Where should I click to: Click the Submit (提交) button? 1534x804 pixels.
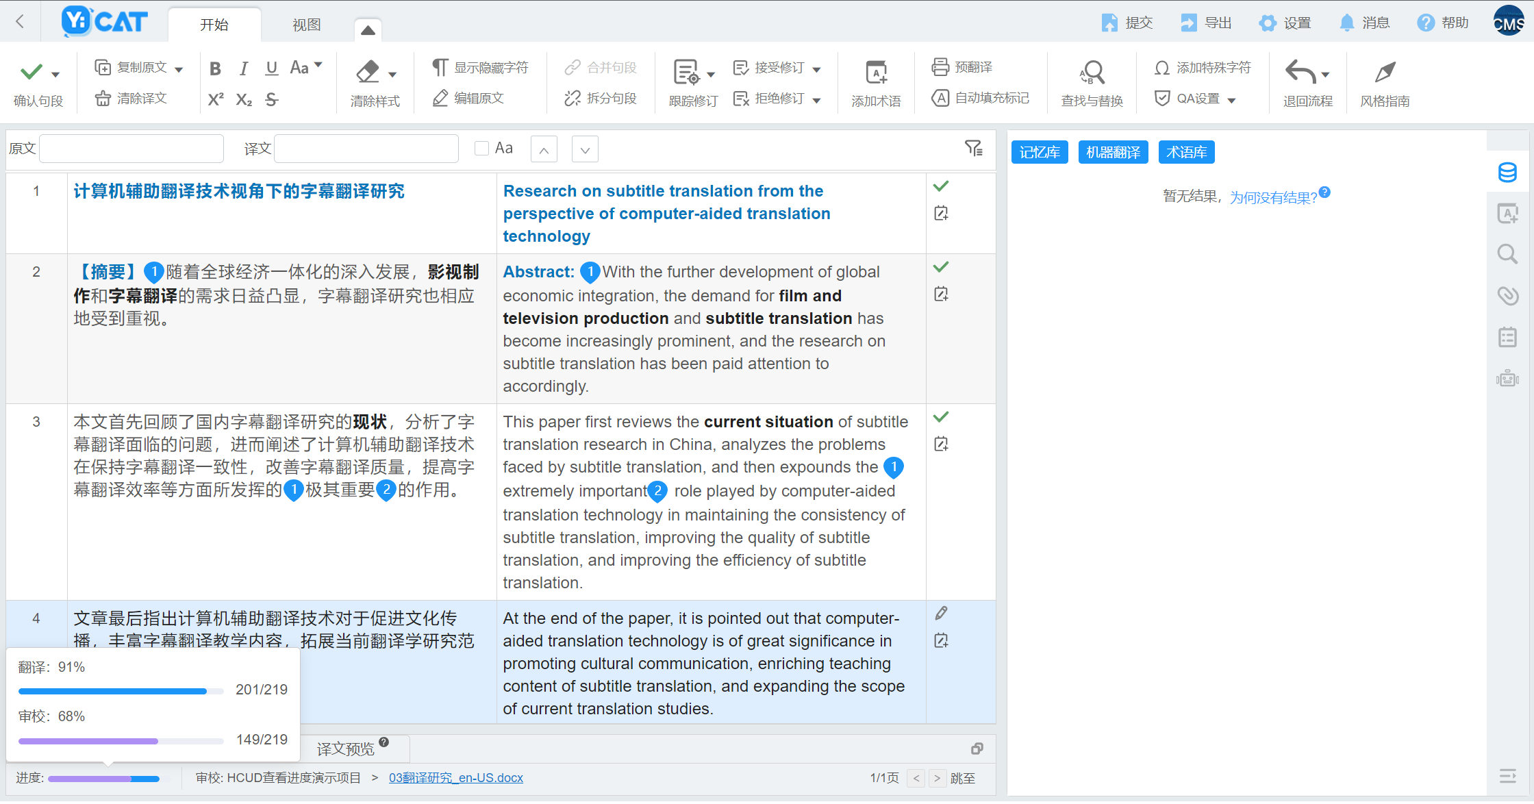[x=1127, y=23]
